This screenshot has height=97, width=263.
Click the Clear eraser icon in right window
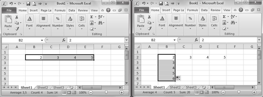(224, 28)
